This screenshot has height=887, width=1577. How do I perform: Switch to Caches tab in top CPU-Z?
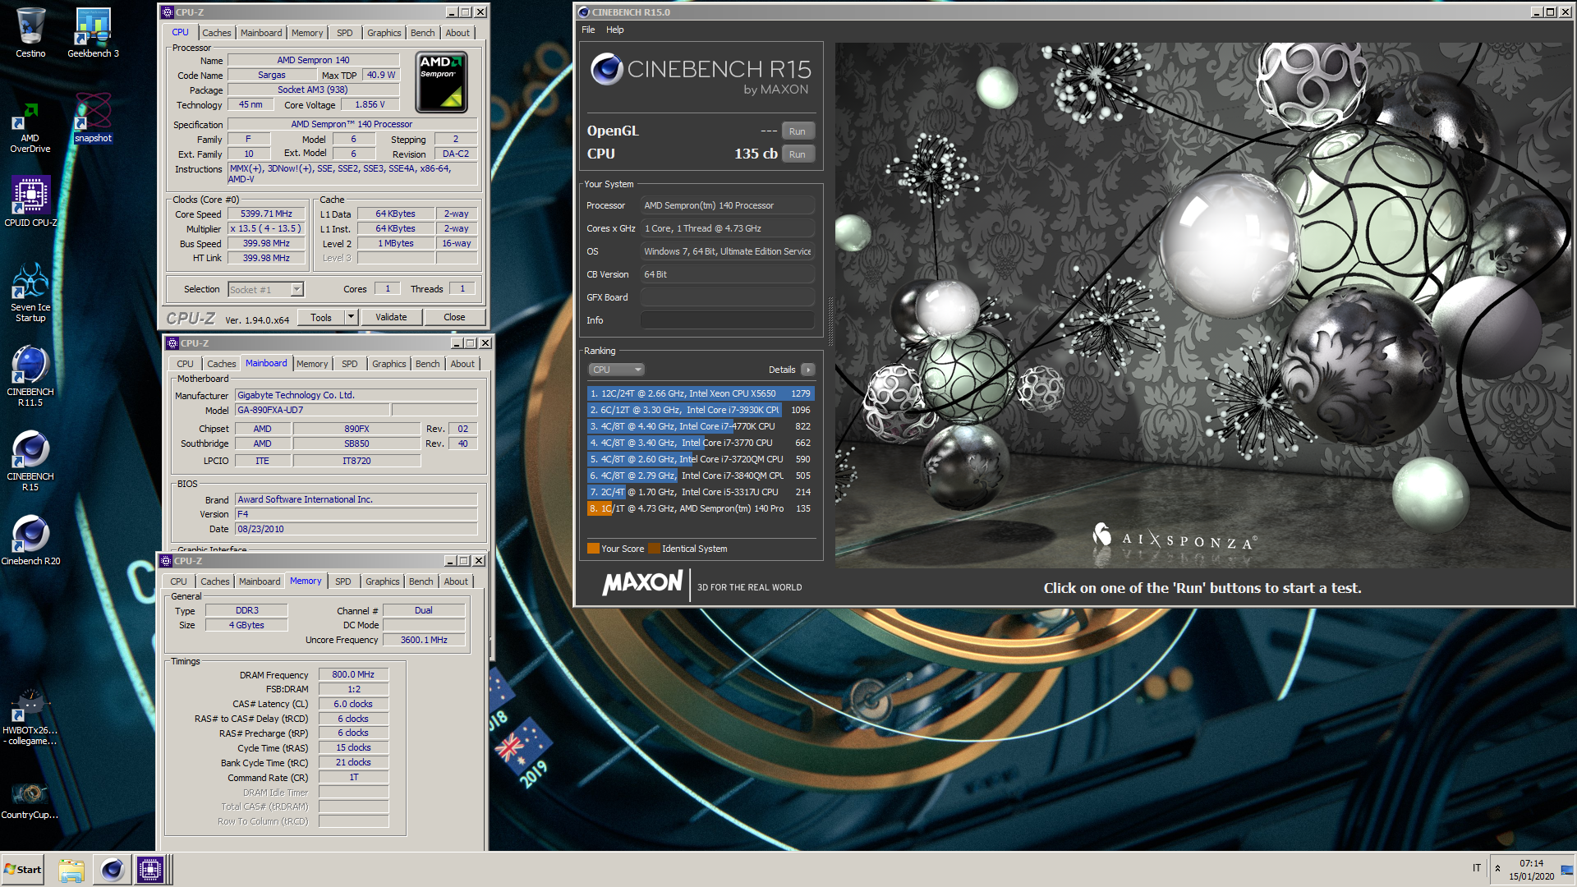point(217,33)
